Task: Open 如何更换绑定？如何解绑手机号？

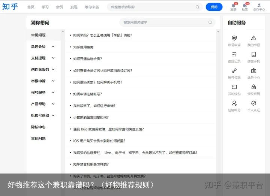Action: point(97,82)
